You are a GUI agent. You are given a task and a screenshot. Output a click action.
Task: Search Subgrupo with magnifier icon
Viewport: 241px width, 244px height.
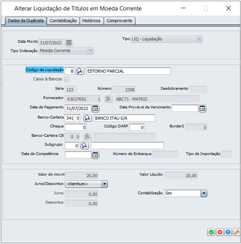pyautogui.click(x=84, y=145)
